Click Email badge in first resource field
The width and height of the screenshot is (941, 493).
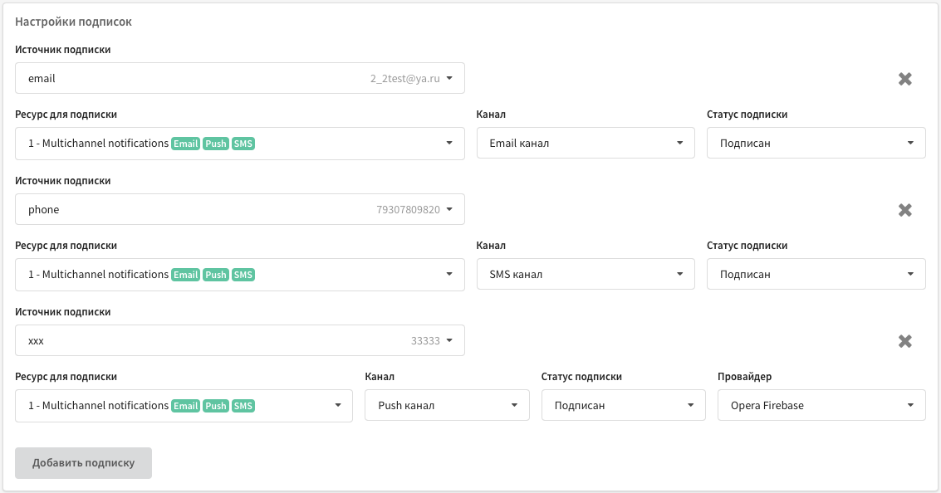pos(185,144)
